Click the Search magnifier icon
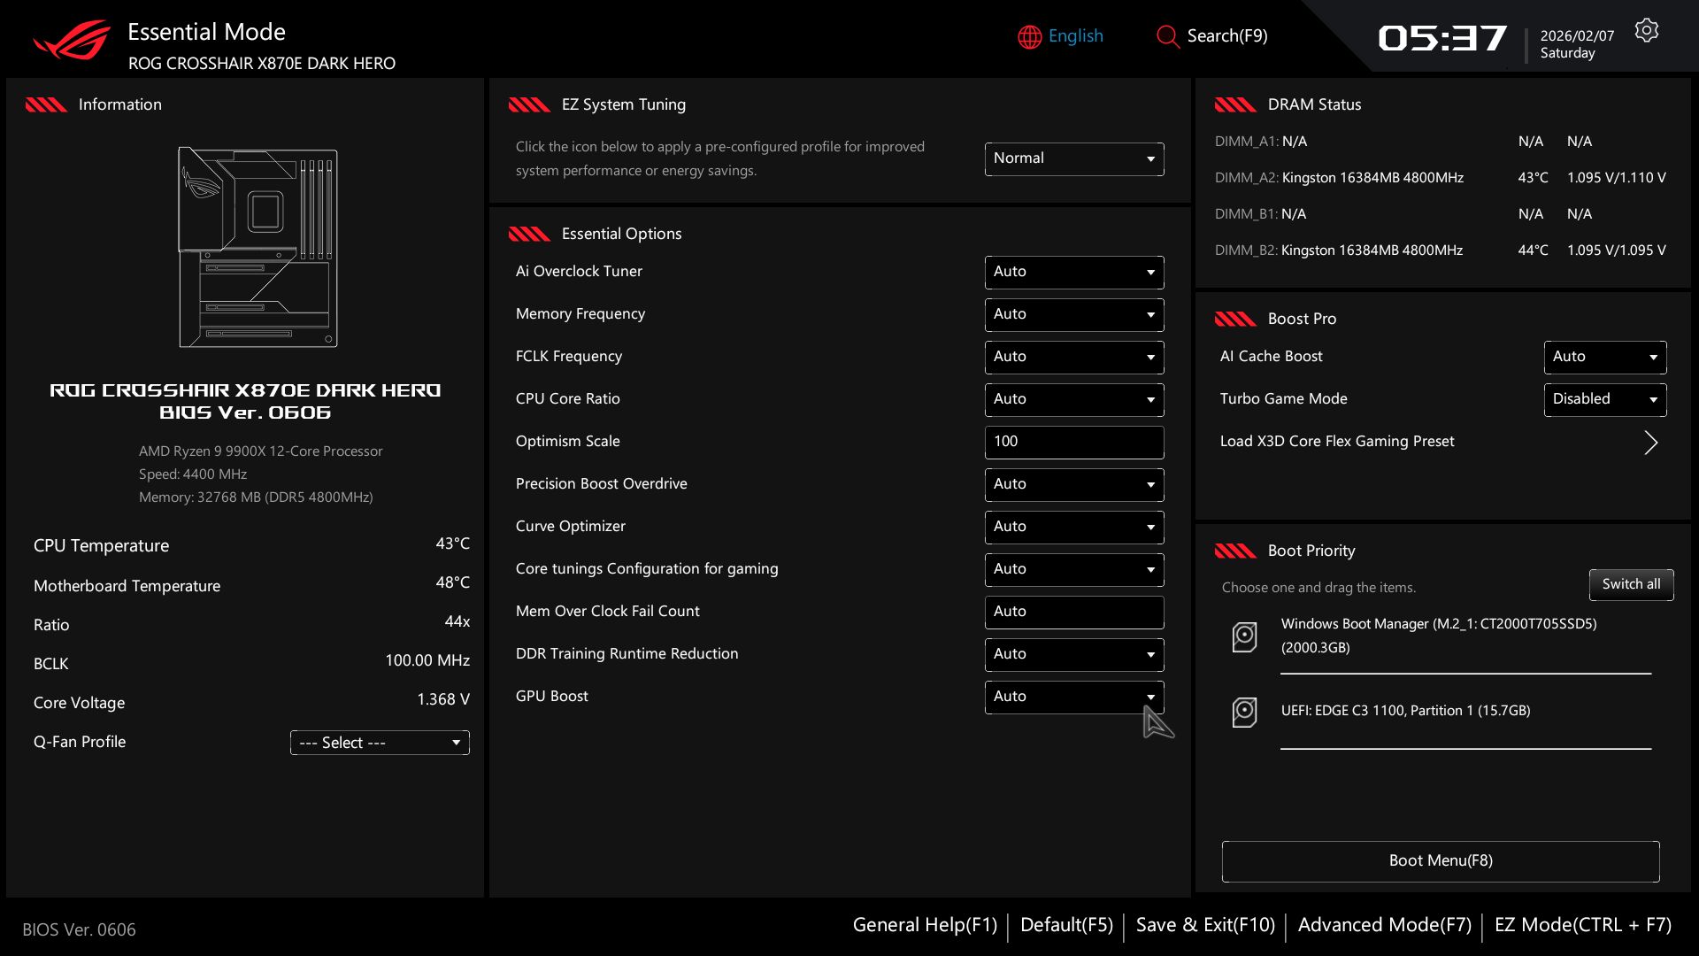 tap(1167, 36)
